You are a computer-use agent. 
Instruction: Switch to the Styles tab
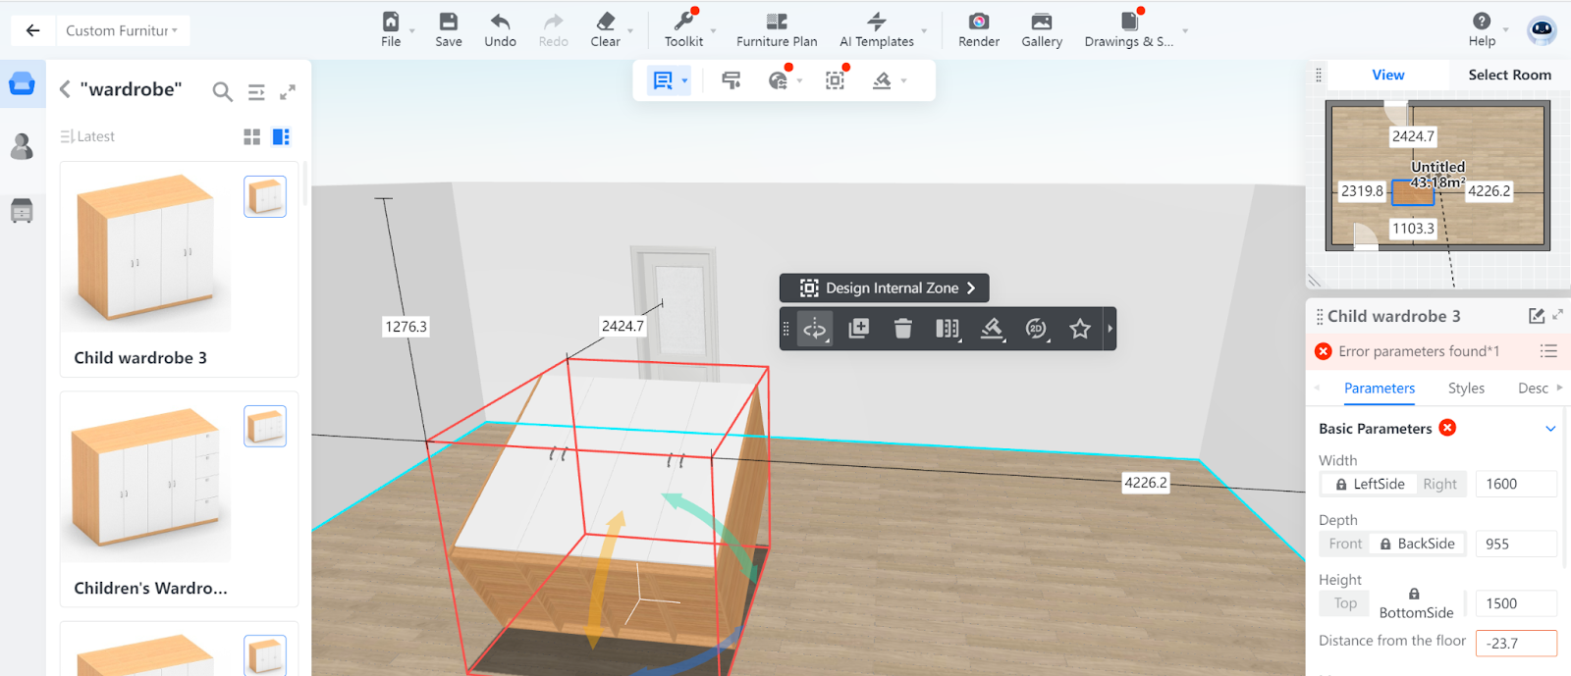coord(1466,389)
